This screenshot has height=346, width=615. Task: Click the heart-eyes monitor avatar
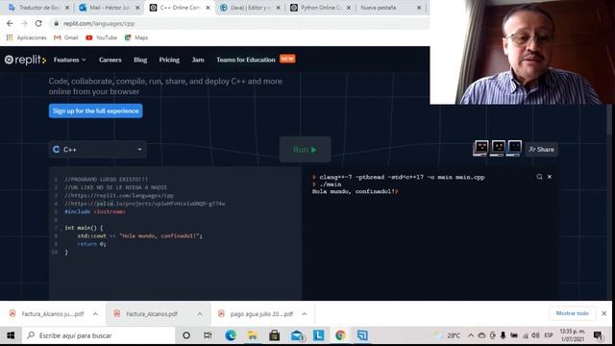(481, 148)
